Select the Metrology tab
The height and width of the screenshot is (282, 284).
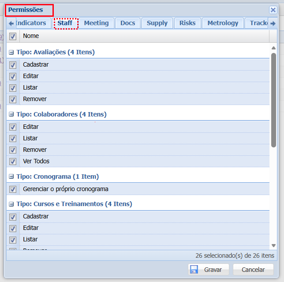(223, 23)
